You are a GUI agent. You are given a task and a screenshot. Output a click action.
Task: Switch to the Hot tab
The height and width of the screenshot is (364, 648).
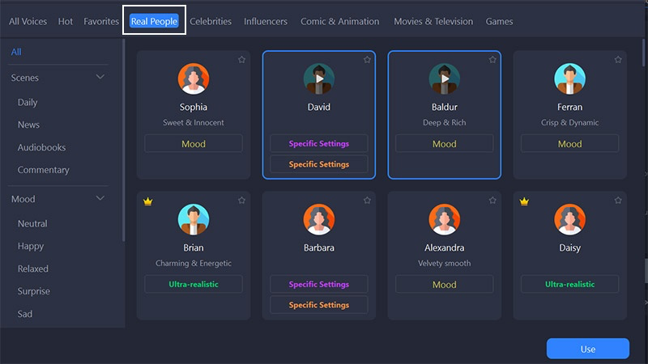(66, 22)
